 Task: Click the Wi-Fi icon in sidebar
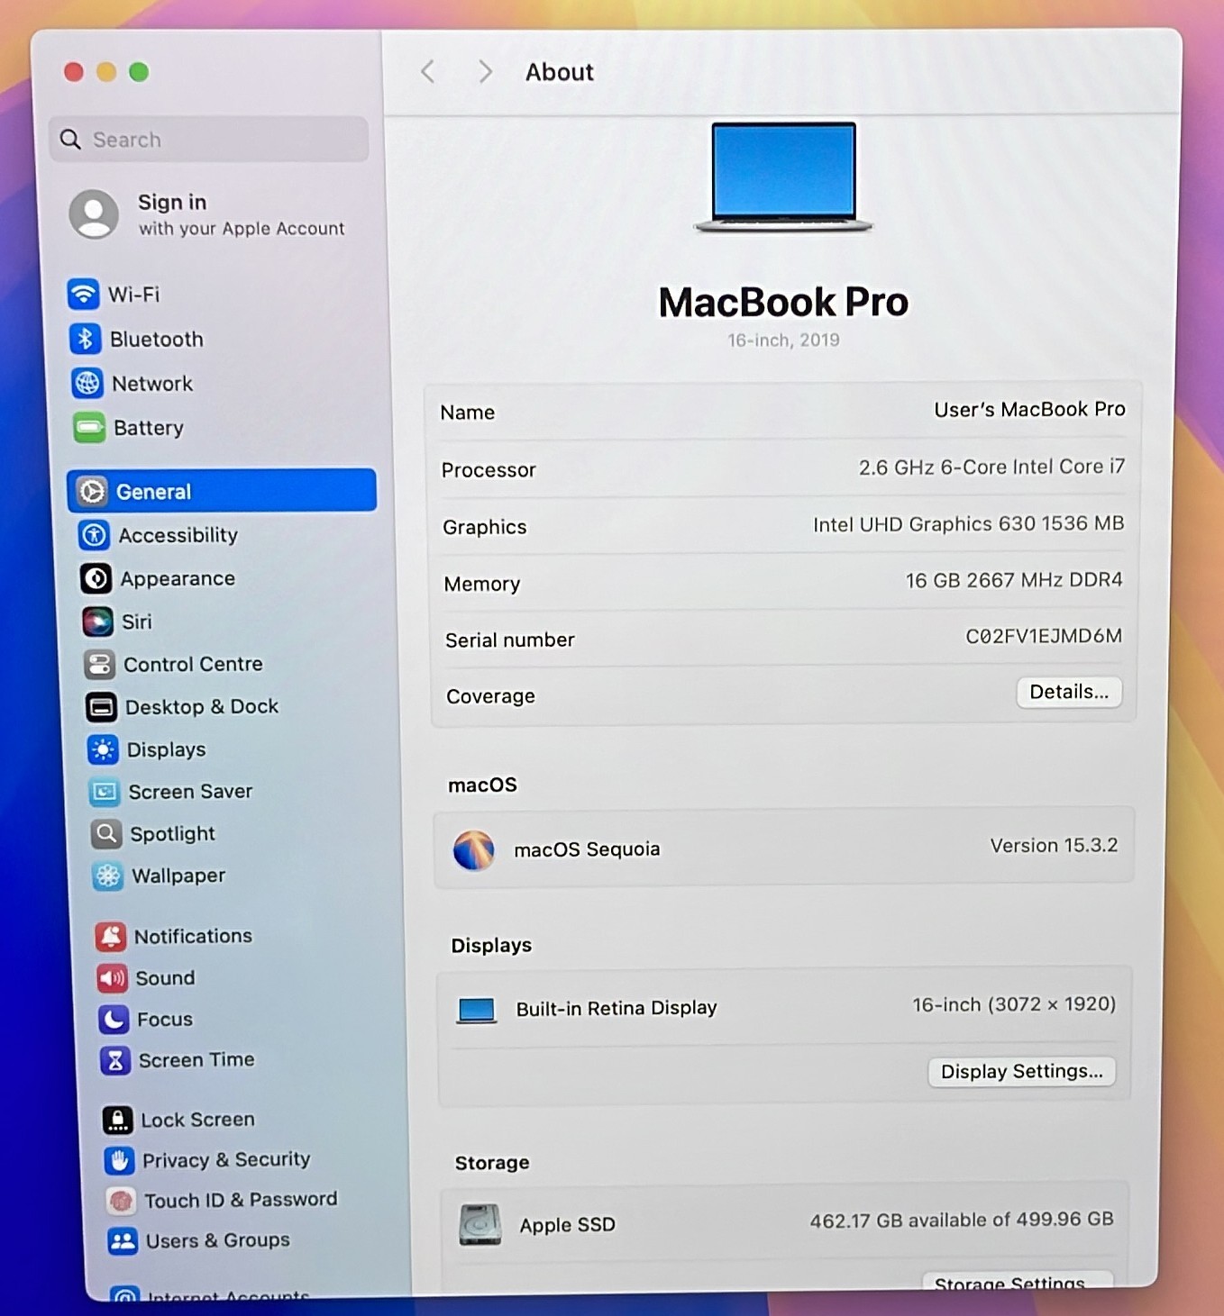pyautogui.click(x=84, y=294)
